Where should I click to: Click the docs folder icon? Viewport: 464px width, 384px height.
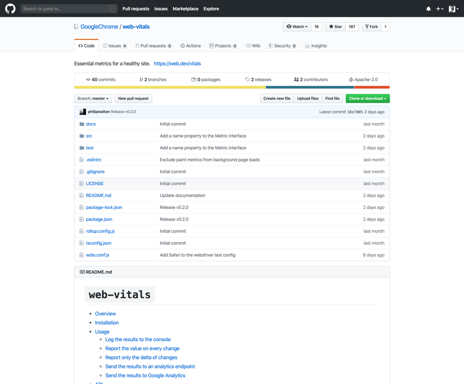click(x=82, y=124)
